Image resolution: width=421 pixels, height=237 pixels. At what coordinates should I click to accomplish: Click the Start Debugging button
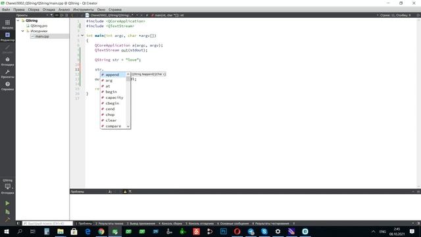(x=7, y=212)
